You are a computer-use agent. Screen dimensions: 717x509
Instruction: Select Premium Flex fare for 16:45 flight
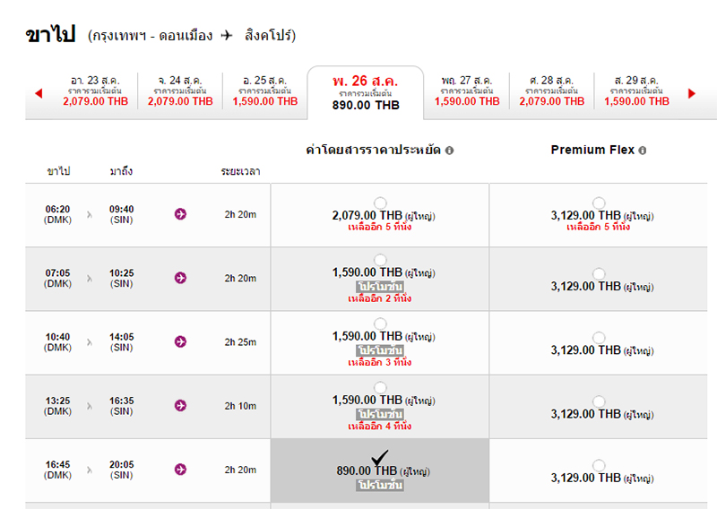[599, 465]
